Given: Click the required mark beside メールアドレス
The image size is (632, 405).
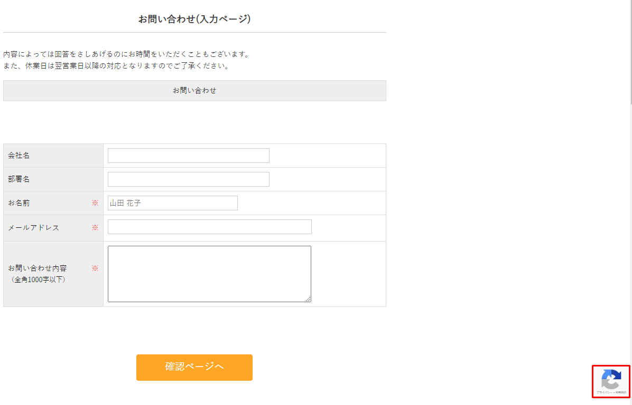Looking at the screenshot, I should click(x=95, y=228).
